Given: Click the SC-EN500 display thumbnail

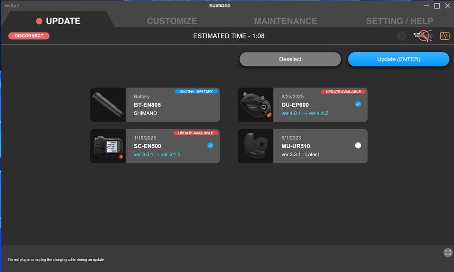Looking at the screenshot, I should 108,146.
